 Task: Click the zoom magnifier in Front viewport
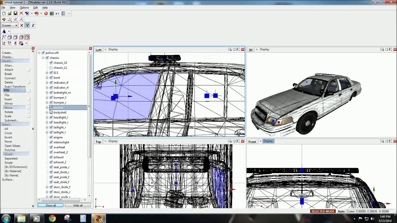[382, 141]
